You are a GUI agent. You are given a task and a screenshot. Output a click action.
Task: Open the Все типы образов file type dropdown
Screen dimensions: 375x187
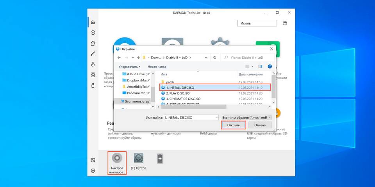[246, 118]
